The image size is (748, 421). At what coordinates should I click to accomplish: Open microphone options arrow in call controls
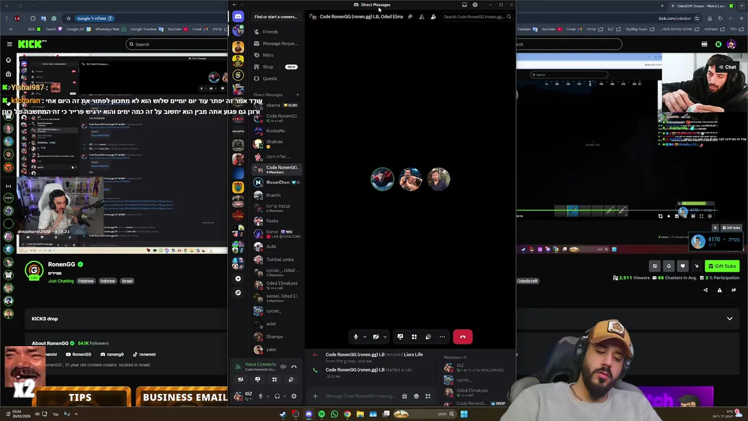[365, 337]
